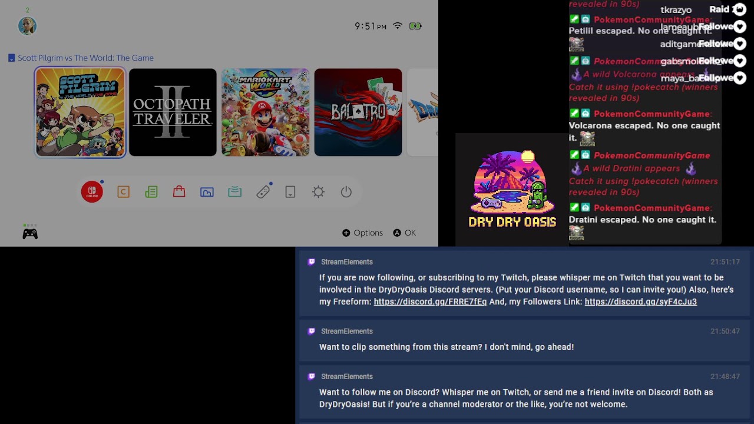754x424 pixels.
Task: Click the title 'Scott Pilgrim vs The World: The Game'
Action: [x=85, y=58]
